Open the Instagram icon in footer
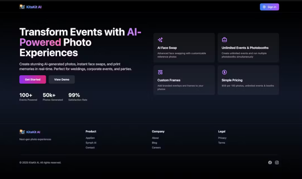302x179 pixels. (277, 163)
